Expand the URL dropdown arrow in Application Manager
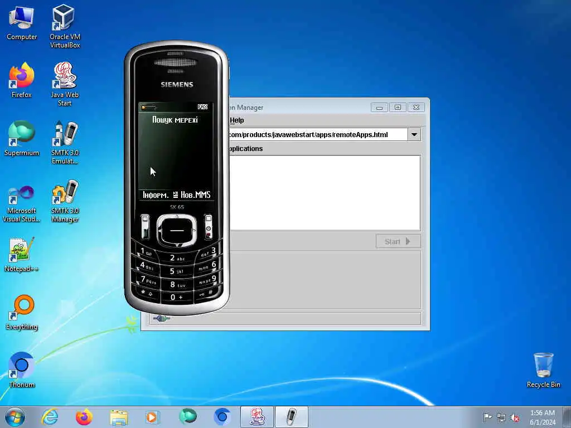 414,135
